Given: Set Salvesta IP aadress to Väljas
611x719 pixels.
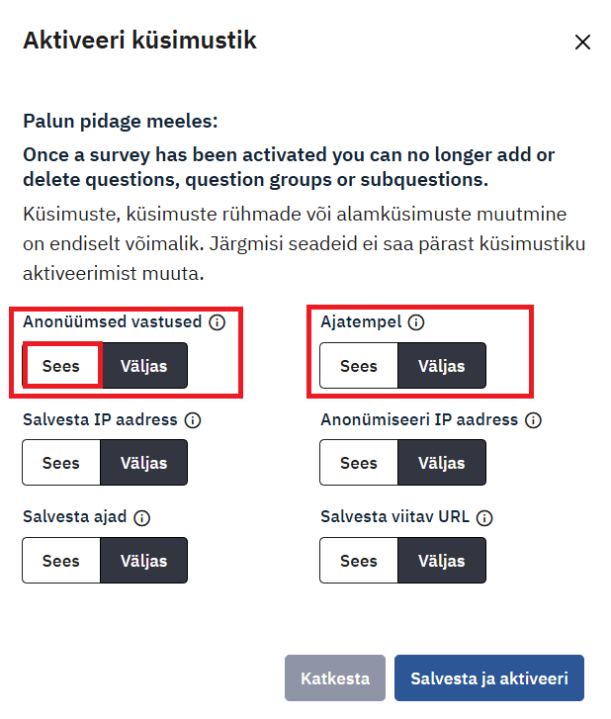Looking at the screenshot, I should [x=143, y=463].
